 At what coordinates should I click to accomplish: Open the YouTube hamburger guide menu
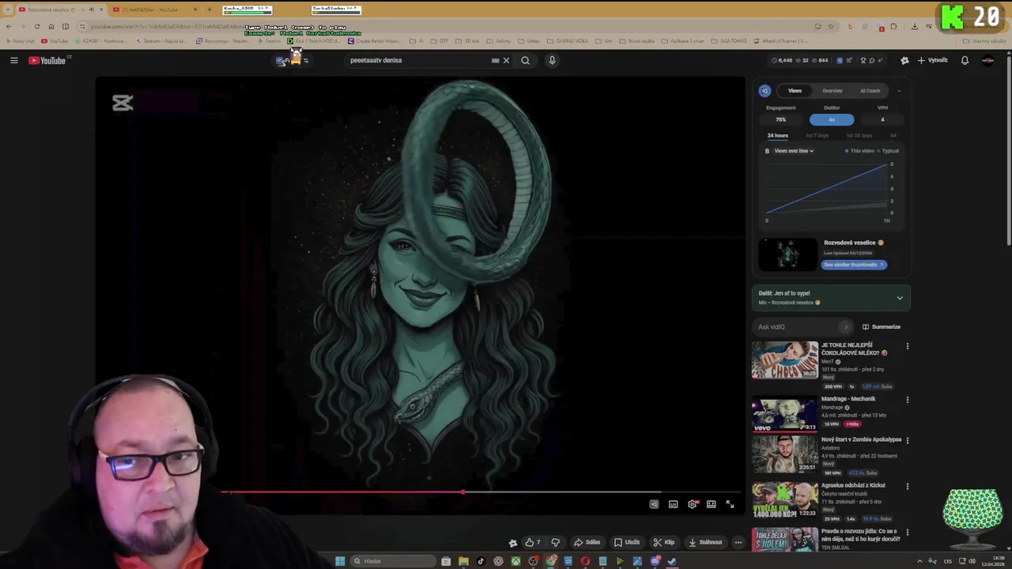(x=13, y=60)
